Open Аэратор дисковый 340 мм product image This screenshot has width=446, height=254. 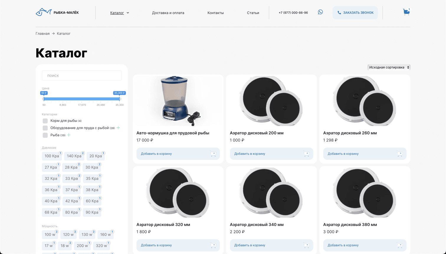(x=271, y=192)
